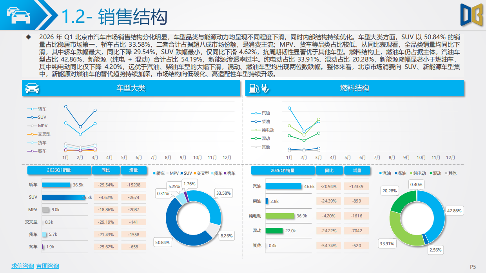Click the 轿车 bar showing 36.5k
The height and width of the screenshot is (273, 486).
(56, 185)
